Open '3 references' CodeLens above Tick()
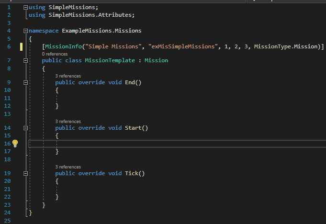Viewport: 326px width, 224px height. [x=68, y=167]
